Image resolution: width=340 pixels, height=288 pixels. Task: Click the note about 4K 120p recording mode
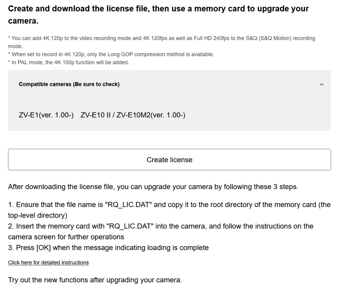pos(162,38)
